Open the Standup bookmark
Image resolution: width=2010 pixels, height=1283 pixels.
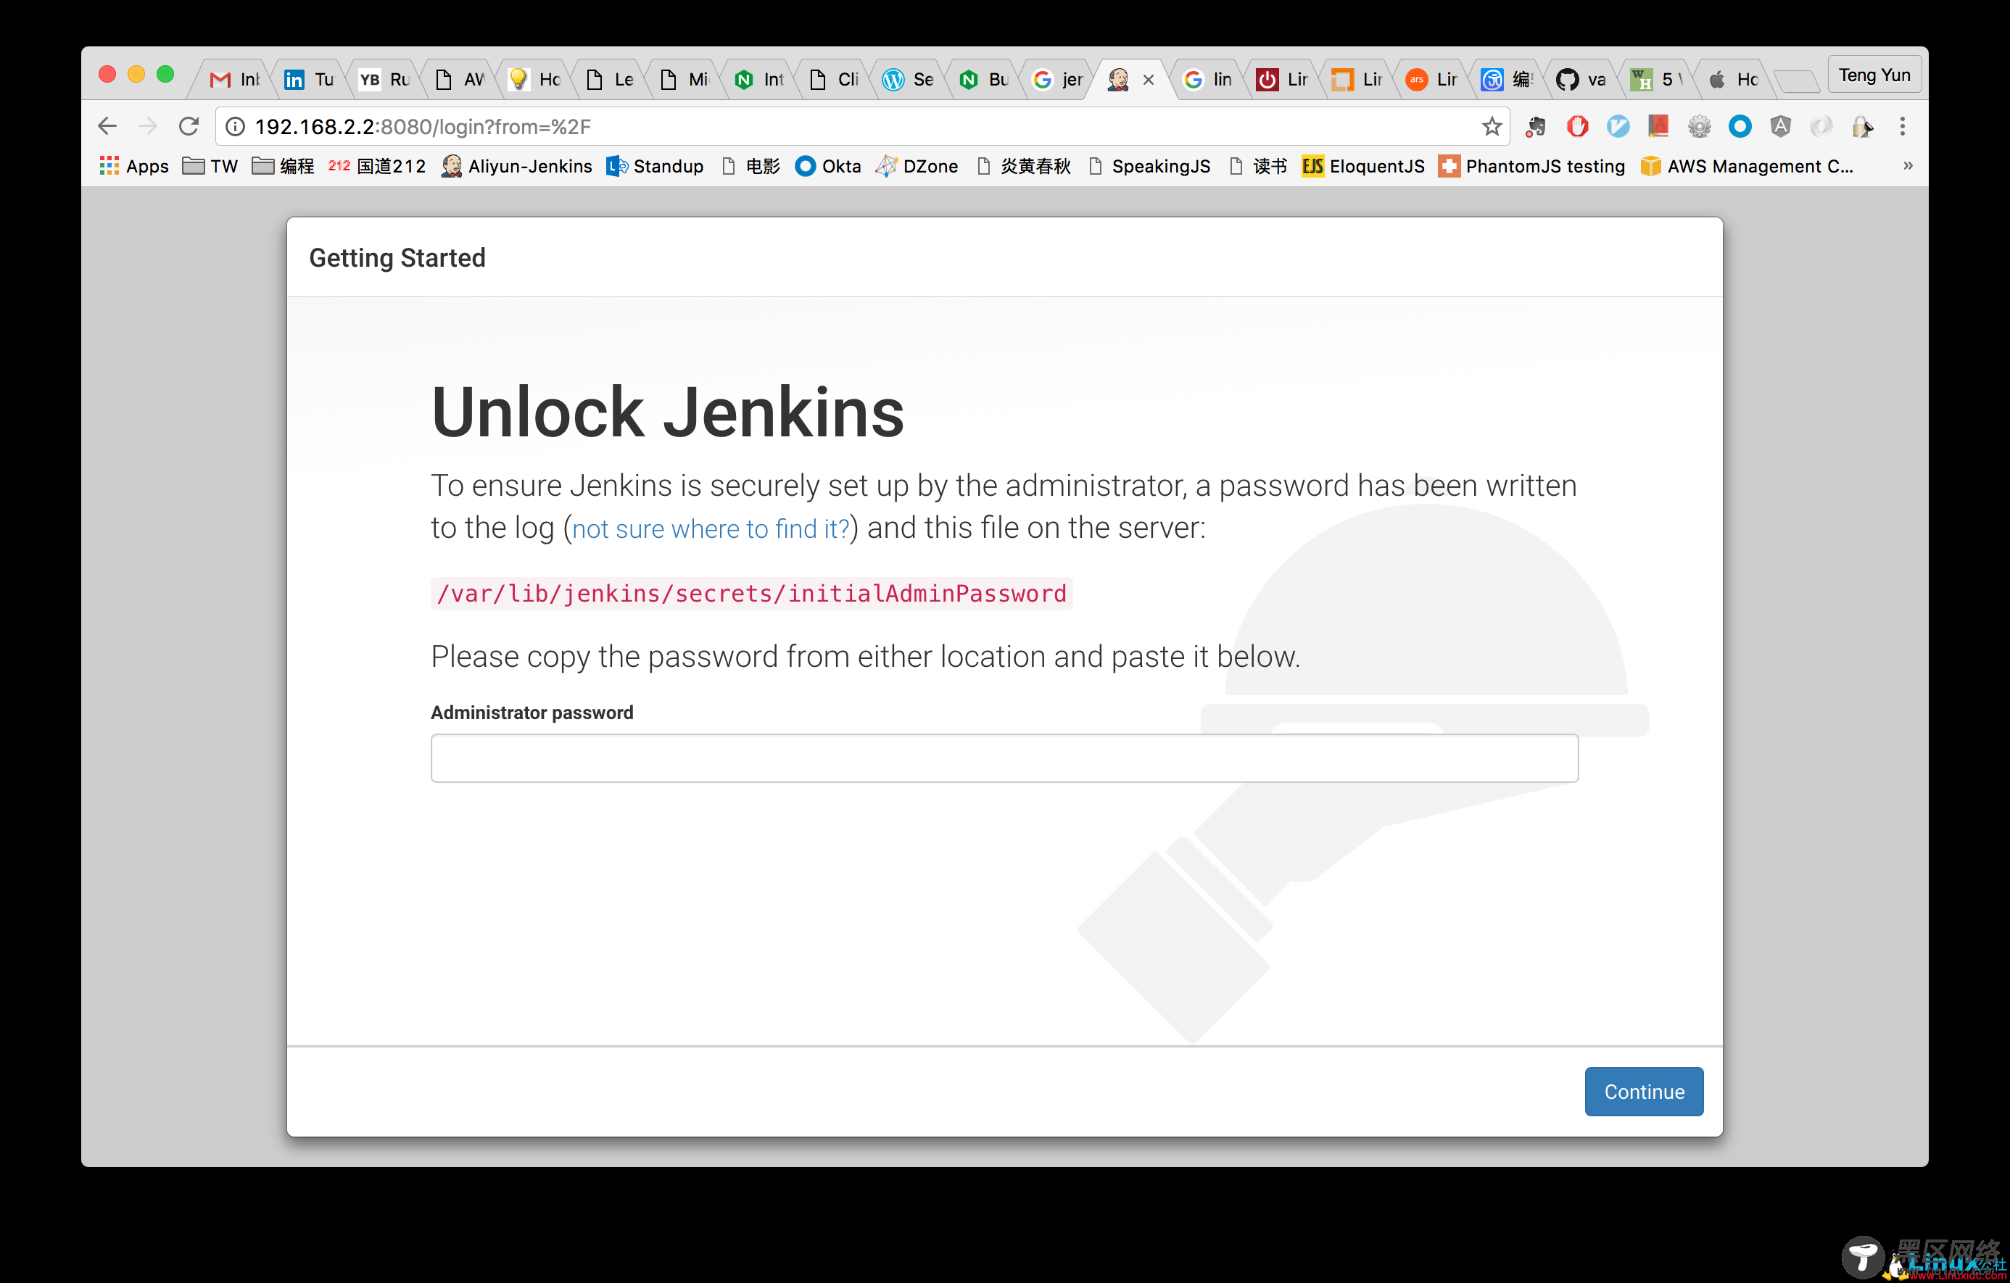[655, 166]
